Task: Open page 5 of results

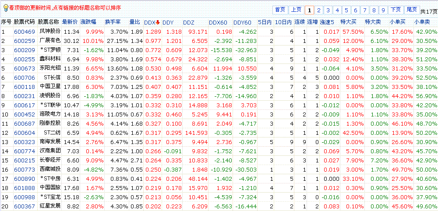Action: click(346, 11)
